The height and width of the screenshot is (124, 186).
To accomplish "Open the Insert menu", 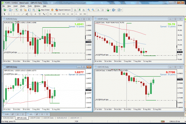I will click(x=15, y=6).
